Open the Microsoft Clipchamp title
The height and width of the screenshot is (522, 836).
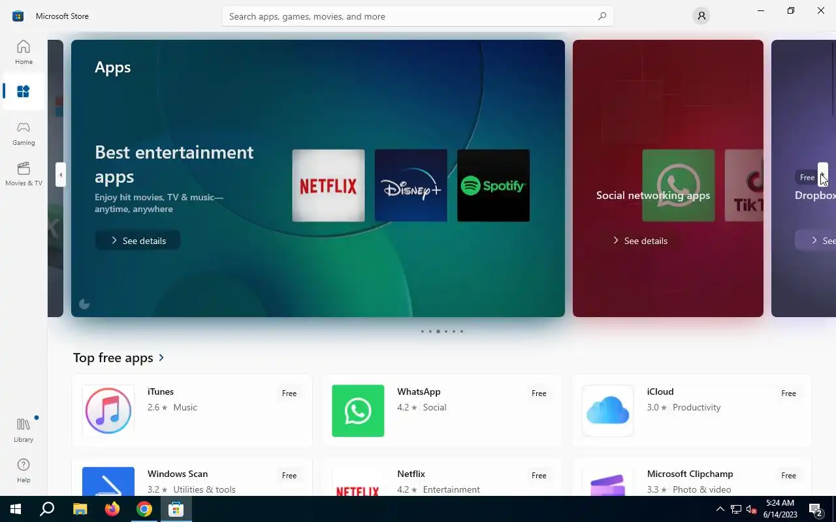pos(690,474)
